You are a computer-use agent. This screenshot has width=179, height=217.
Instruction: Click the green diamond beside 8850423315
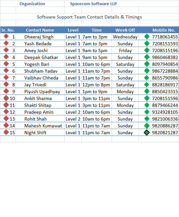147,91
